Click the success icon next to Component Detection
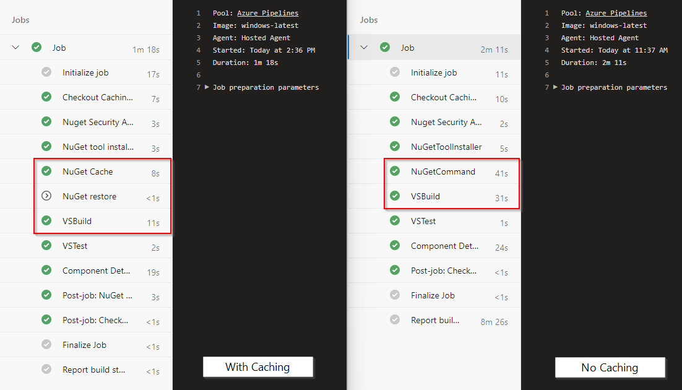682x390 pixels. pos(46,270)
